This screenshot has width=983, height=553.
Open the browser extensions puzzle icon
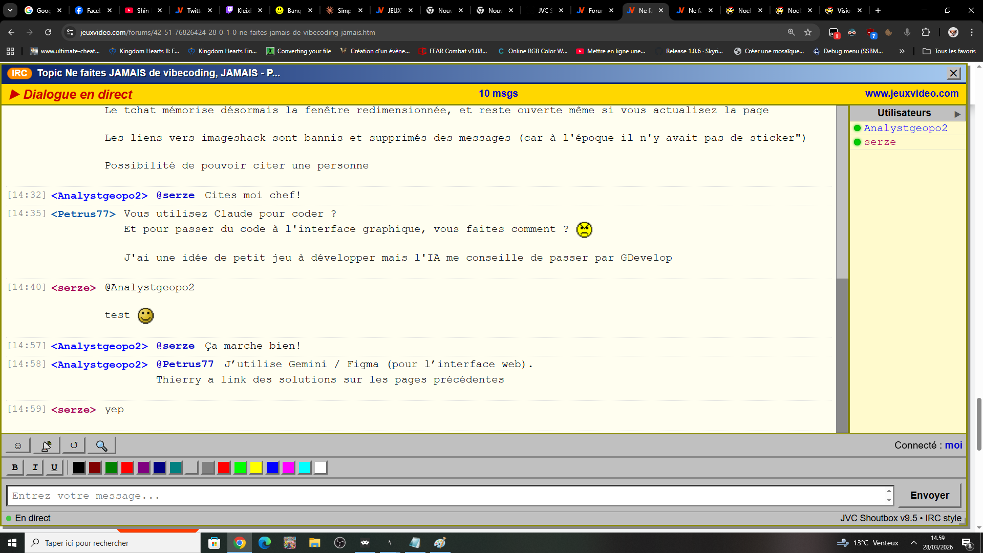click(926, 32)
